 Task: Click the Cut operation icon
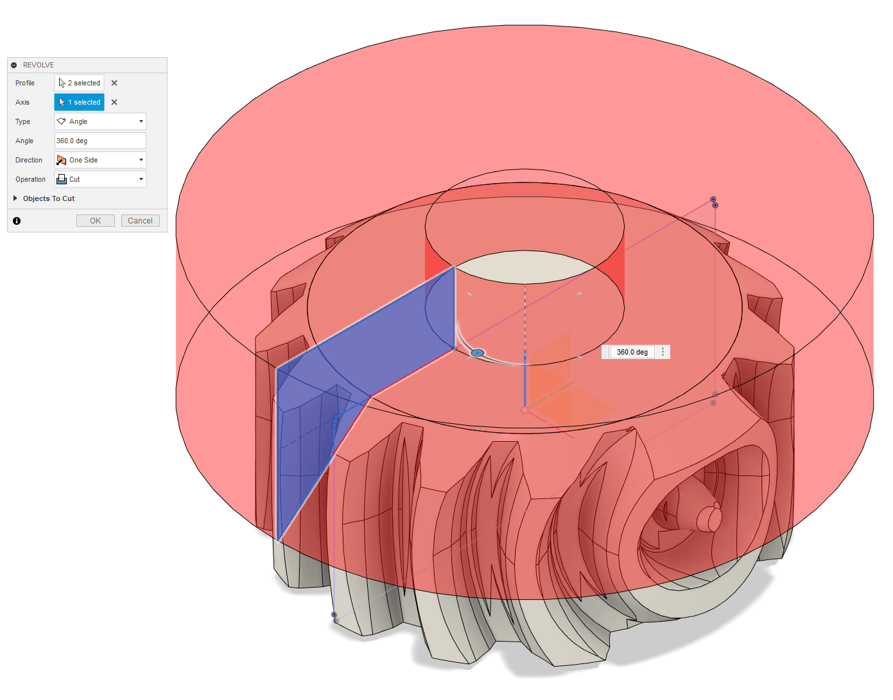60,179
